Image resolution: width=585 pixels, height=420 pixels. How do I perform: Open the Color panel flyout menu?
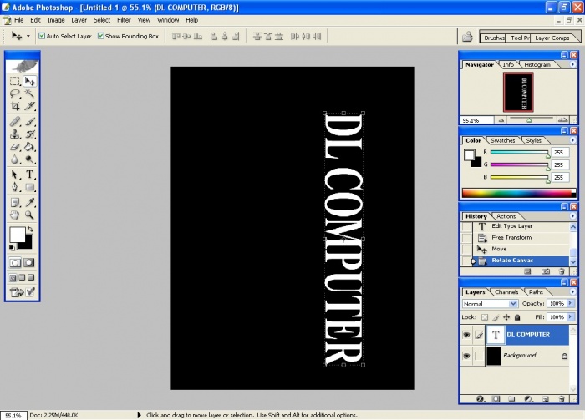[572, 140]
